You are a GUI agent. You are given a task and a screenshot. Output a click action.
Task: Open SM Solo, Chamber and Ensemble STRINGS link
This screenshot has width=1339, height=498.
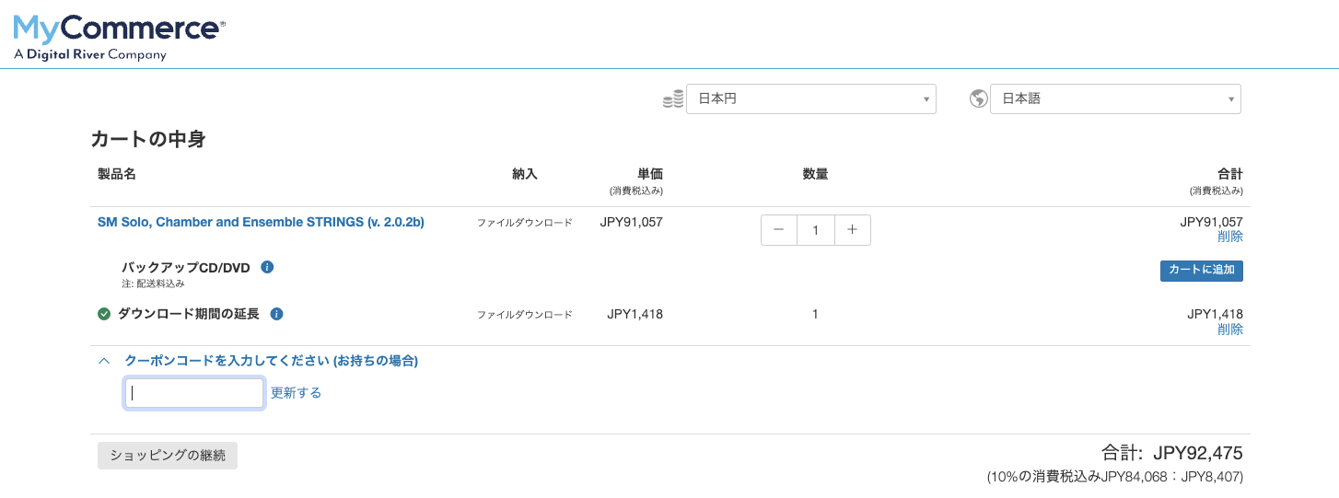pyautogui.click(x=261, y=222)
